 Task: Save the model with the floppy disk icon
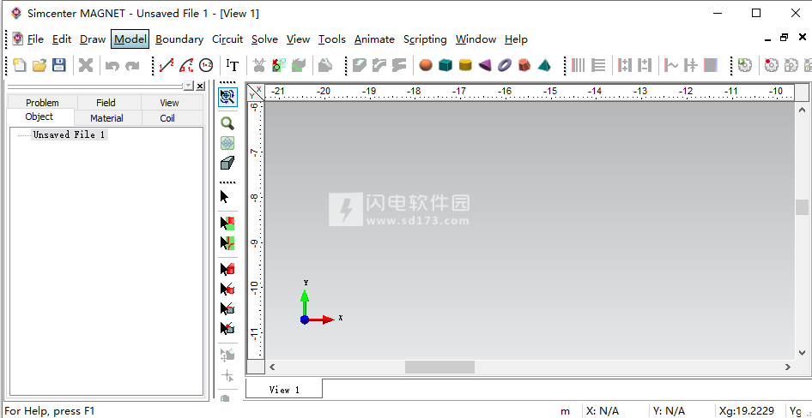coord(58,65)
